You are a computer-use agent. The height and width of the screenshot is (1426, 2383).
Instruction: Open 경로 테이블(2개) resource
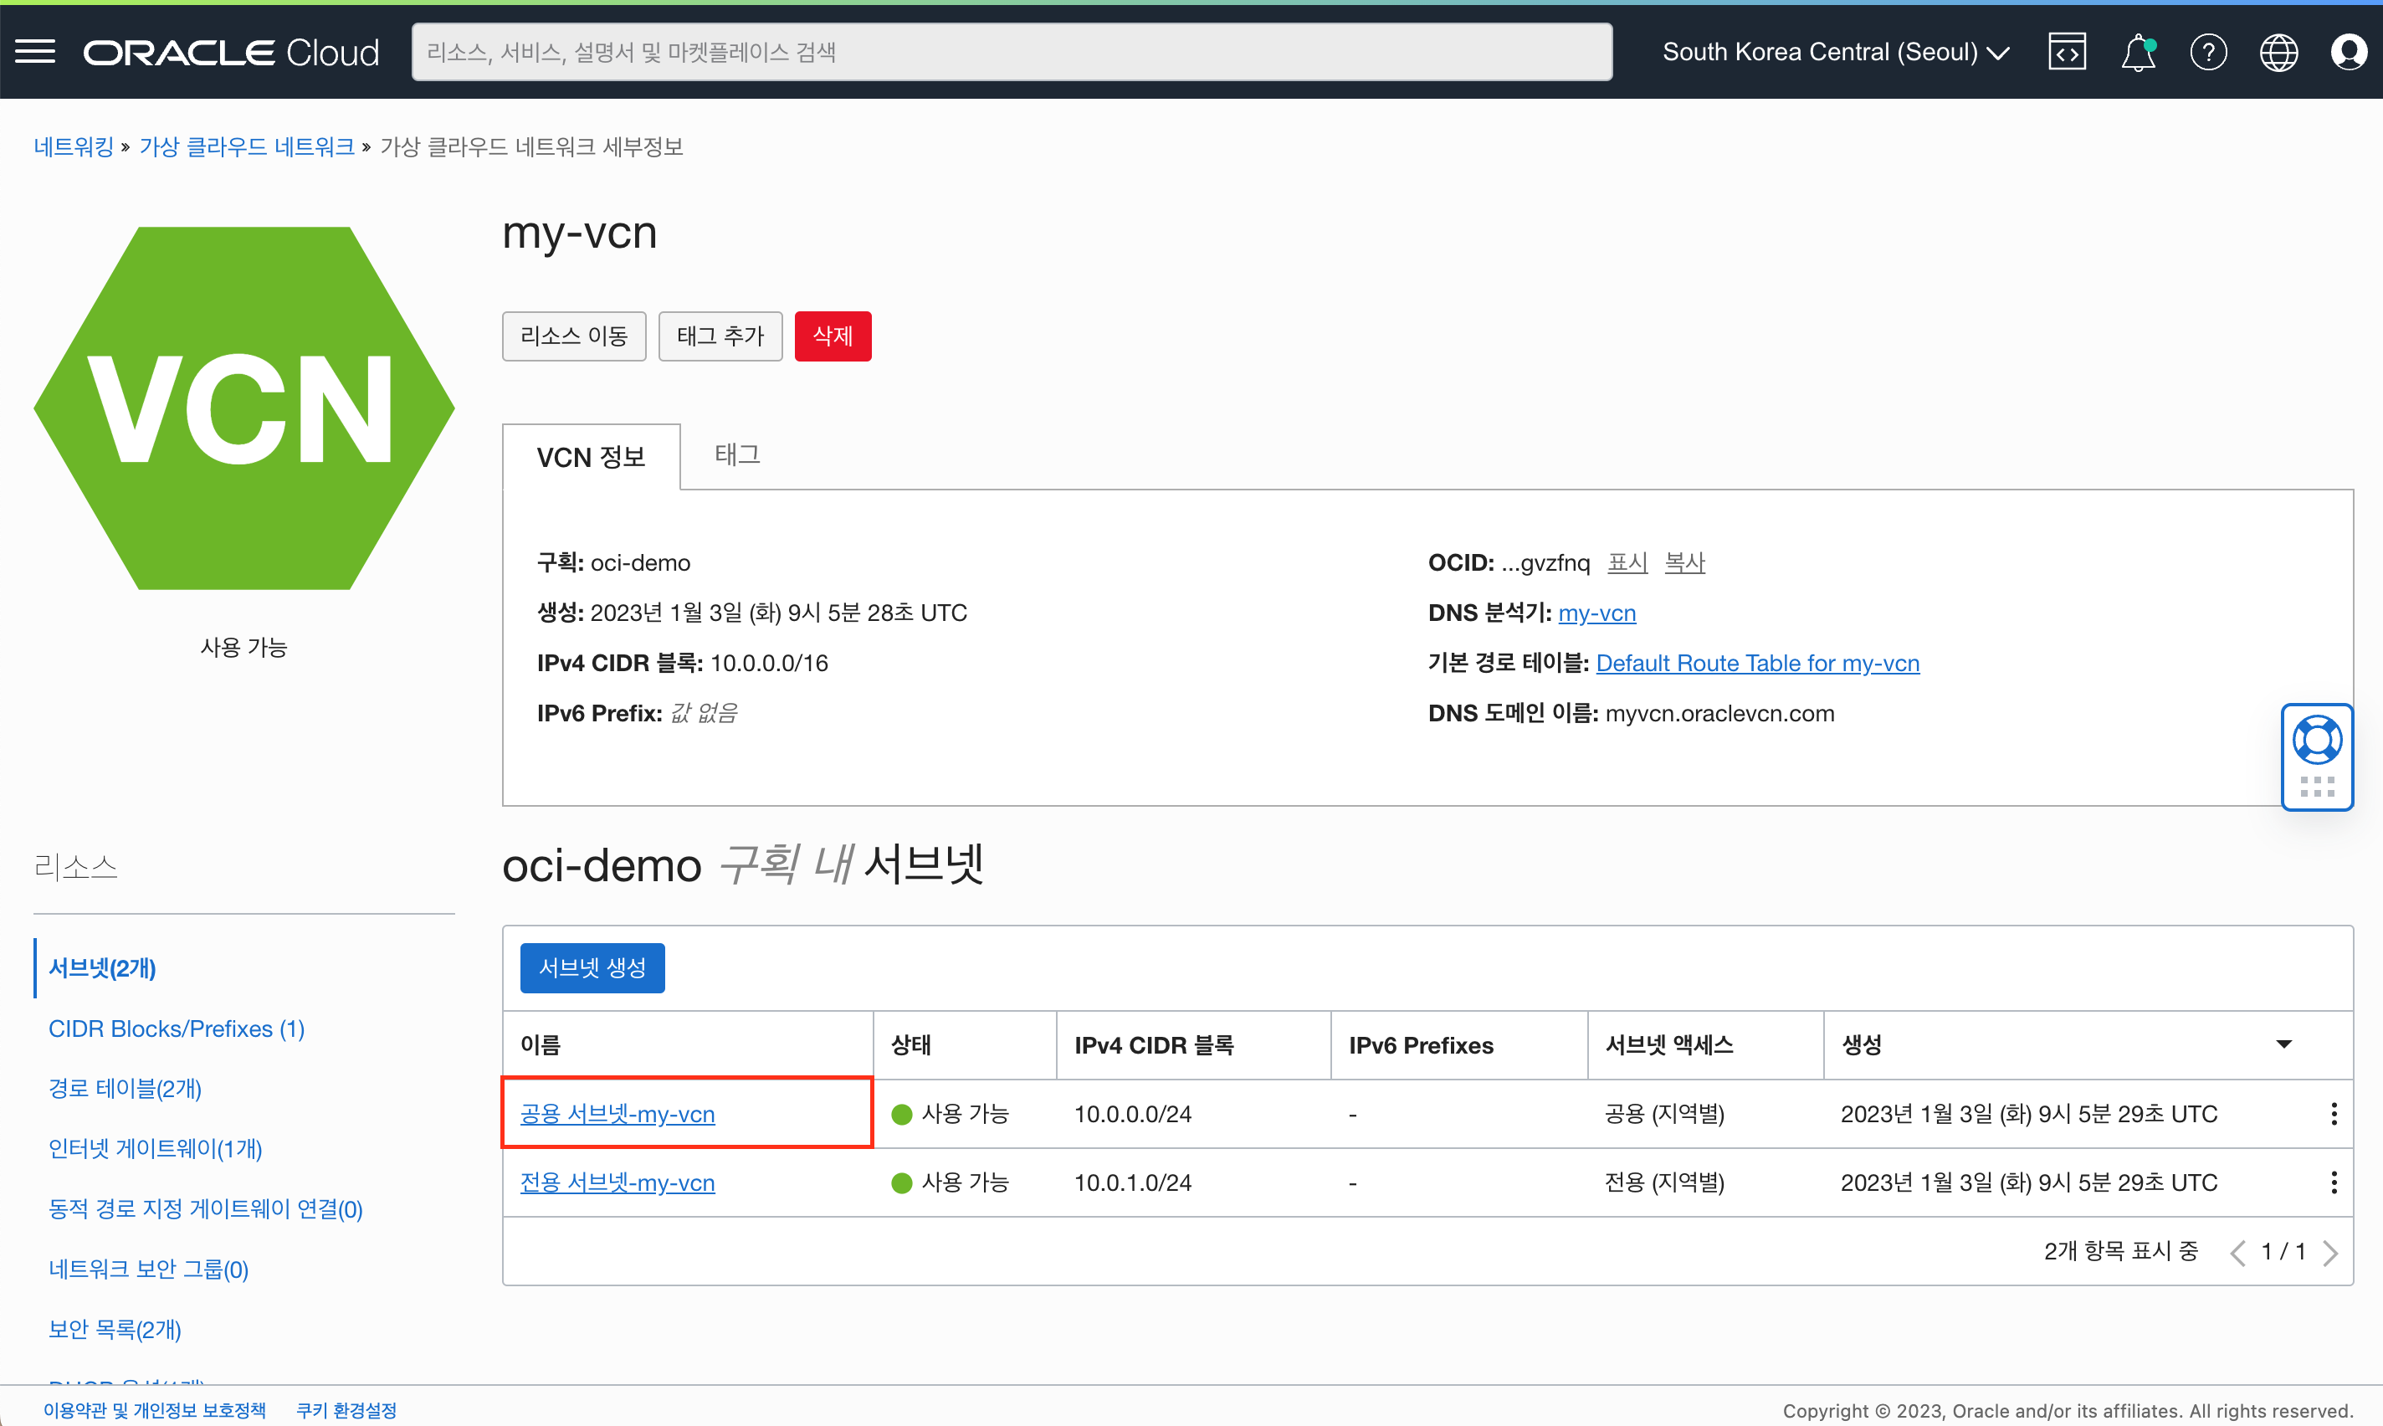click(125, 1089)
